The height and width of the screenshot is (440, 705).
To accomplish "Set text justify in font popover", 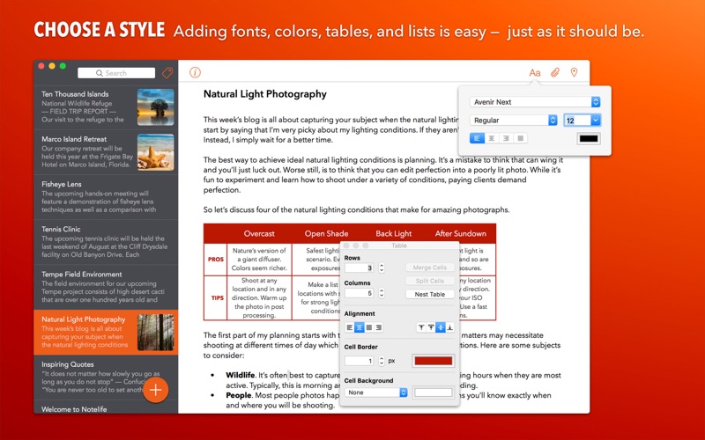I will point(520,138).
